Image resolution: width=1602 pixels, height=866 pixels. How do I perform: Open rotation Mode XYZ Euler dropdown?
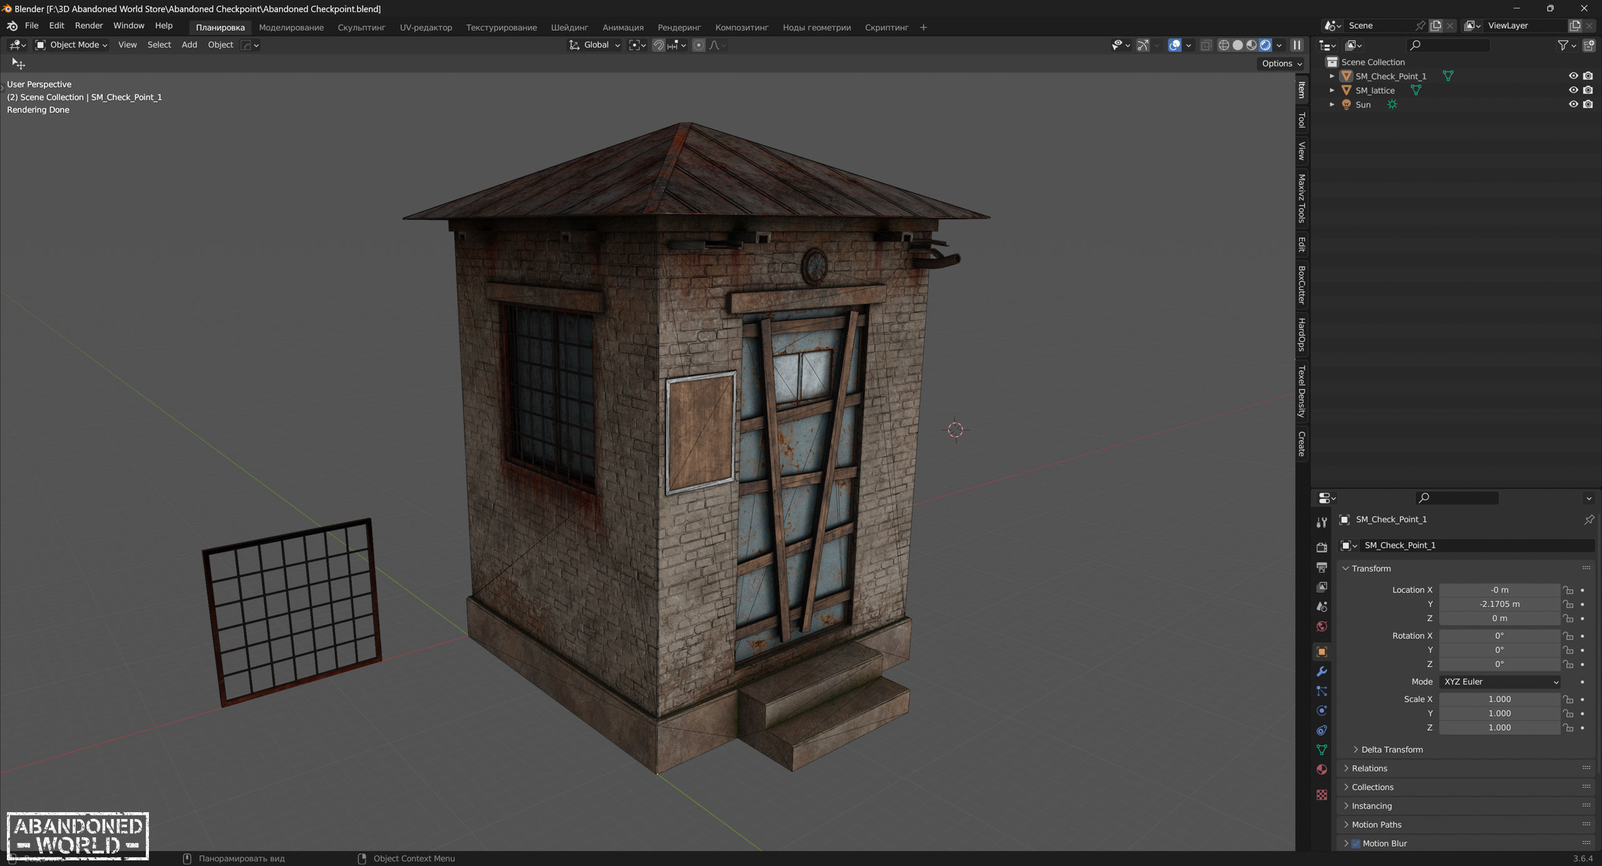(x=1499, y=681)
